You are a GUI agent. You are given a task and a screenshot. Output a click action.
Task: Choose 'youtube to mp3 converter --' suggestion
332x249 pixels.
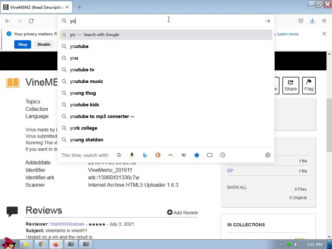click(x=166, y=116)
